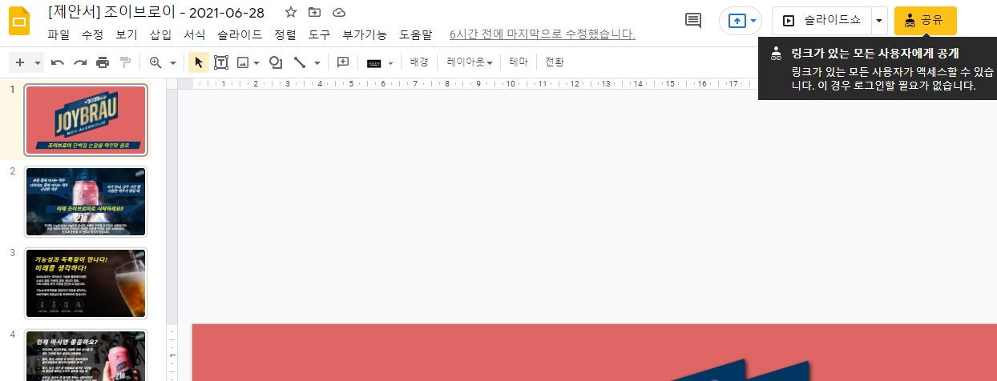997x381 pixels.
Task: Open the 레이아웃 layout dropdown
Action: [x=470, y=62]
